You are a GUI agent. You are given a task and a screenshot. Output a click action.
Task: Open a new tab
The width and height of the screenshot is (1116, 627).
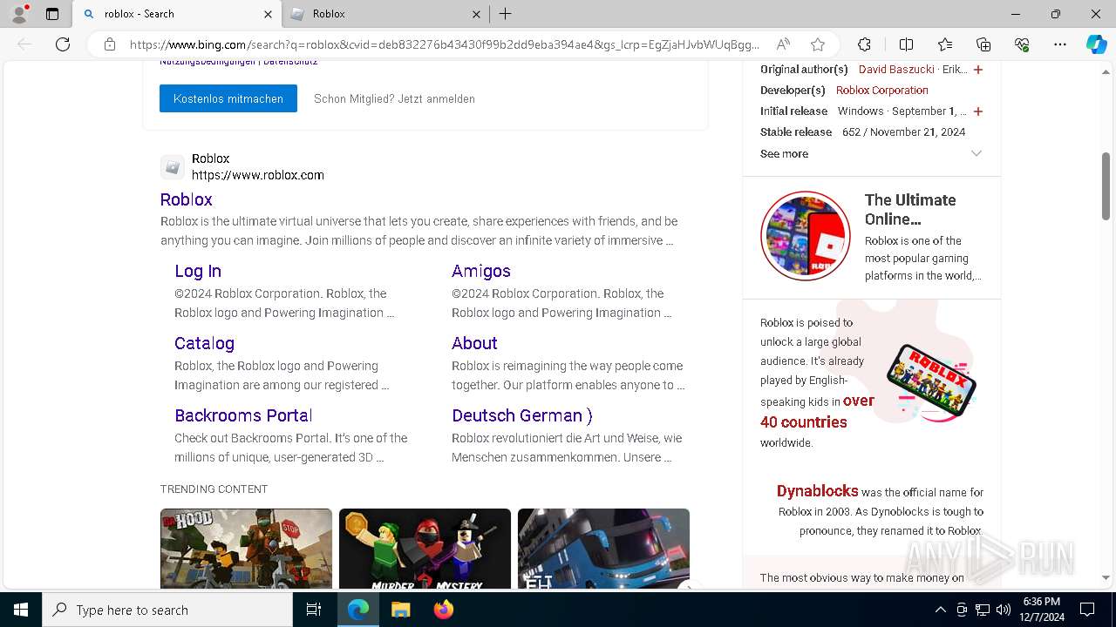tap(505, 14)
